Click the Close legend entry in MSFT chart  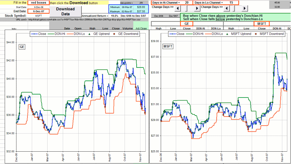pyautogui.click(x=177, y=34)
